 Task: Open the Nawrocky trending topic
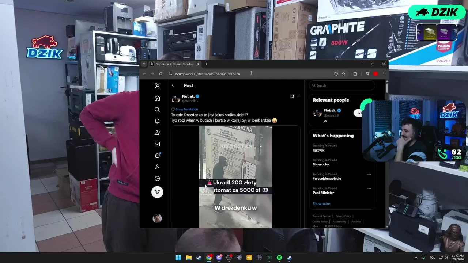(x=321, y=164)
